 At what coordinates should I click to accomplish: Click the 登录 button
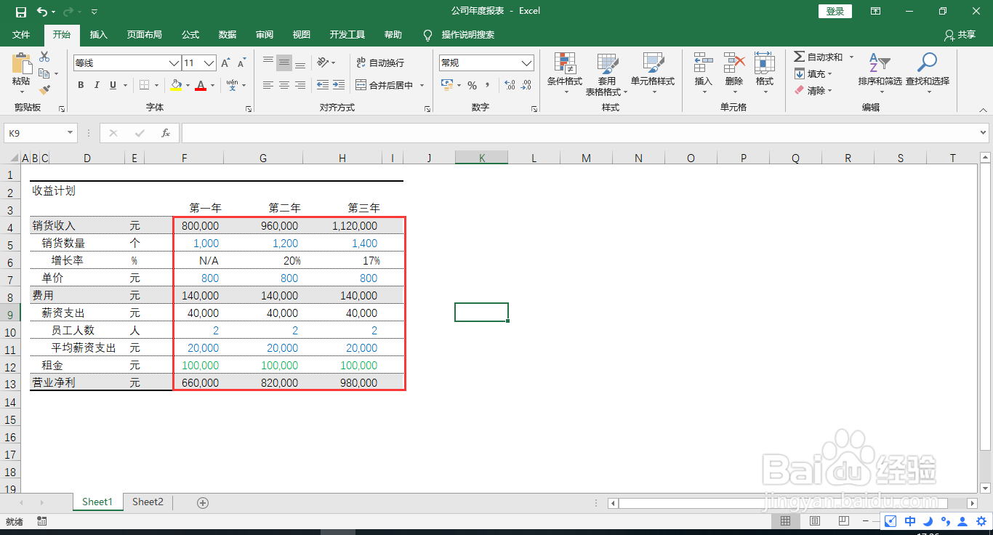click(x=835, y=11)
